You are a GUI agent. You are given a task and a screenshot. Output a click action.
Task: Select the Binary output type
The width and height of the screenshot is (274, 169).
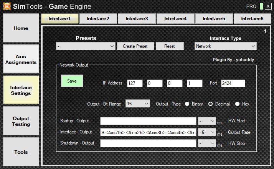point(188,104)
